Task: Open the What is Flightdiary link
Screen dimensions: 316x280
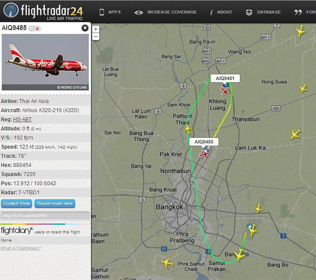Action: click(20, 248)
